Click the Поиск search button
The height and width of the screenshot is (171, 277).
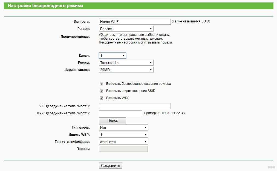112,120
